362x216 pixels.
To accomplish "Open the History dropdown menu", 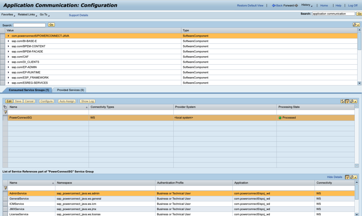I will [x=306, y=5].
